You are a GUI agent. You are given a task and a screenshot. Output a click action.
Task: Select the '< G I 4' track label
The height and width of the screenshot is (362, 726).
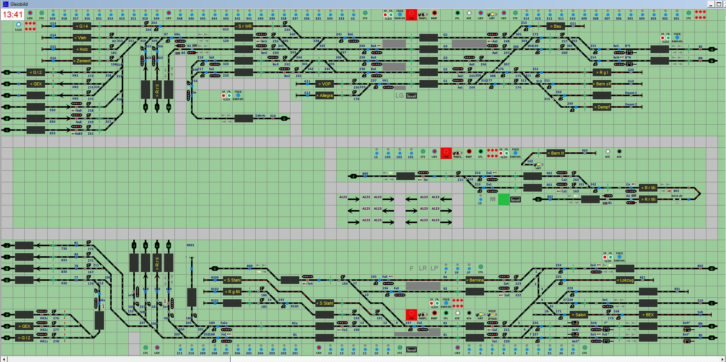coord(82,26)
